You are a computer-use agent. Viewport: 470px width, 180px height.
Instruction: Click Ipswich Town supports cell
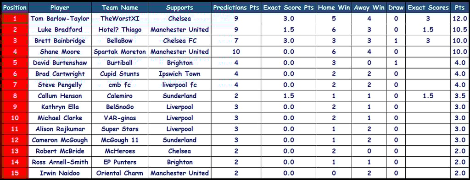(x=179, y=74)
